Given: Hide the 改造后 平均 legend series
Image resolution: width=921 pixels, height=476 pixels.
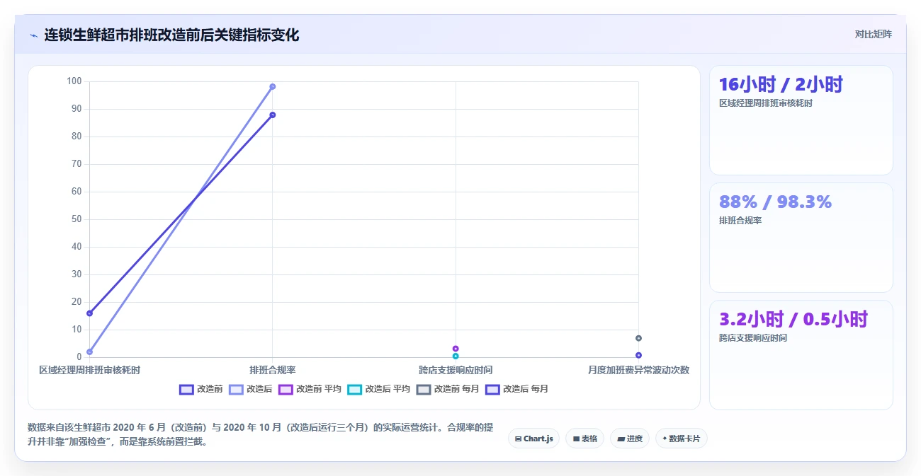Looking at the screenshot, I should click(x=379, y=389).
